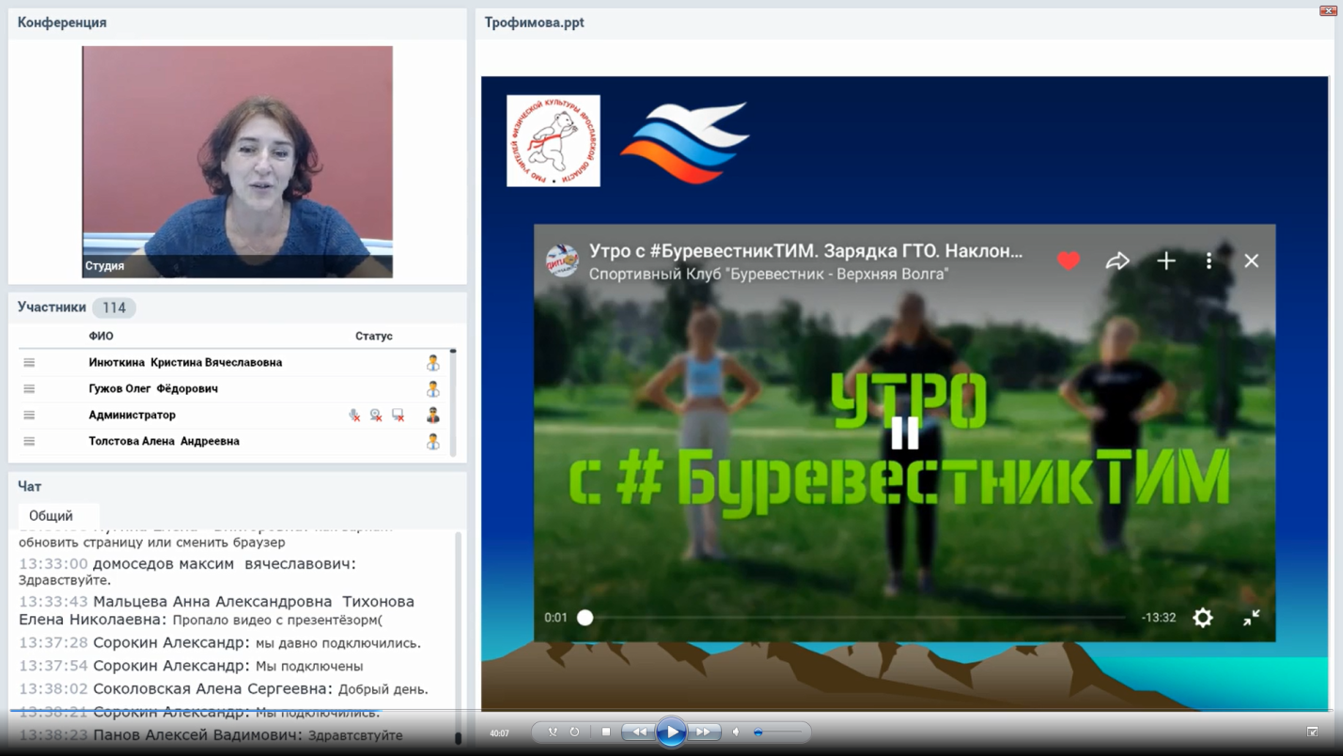Open menu for Толстова Алена Андреевна row
Image resolution: width=1343 pixels, height=756 pixels.
29,441
